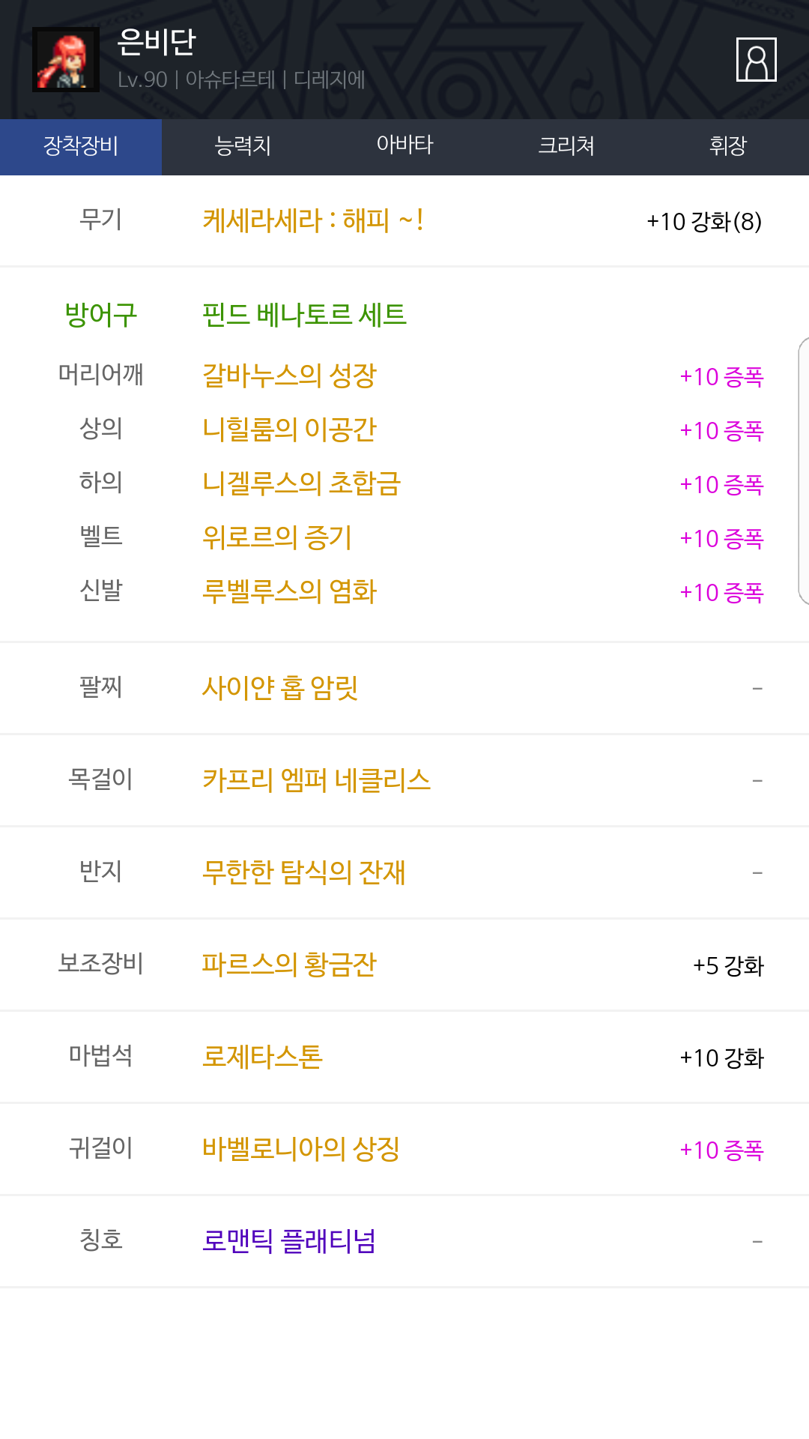Open 니힐룸의 이공간 top armor
The image size is (809, 1439).
pyautogui.click(x=289, y=430)
